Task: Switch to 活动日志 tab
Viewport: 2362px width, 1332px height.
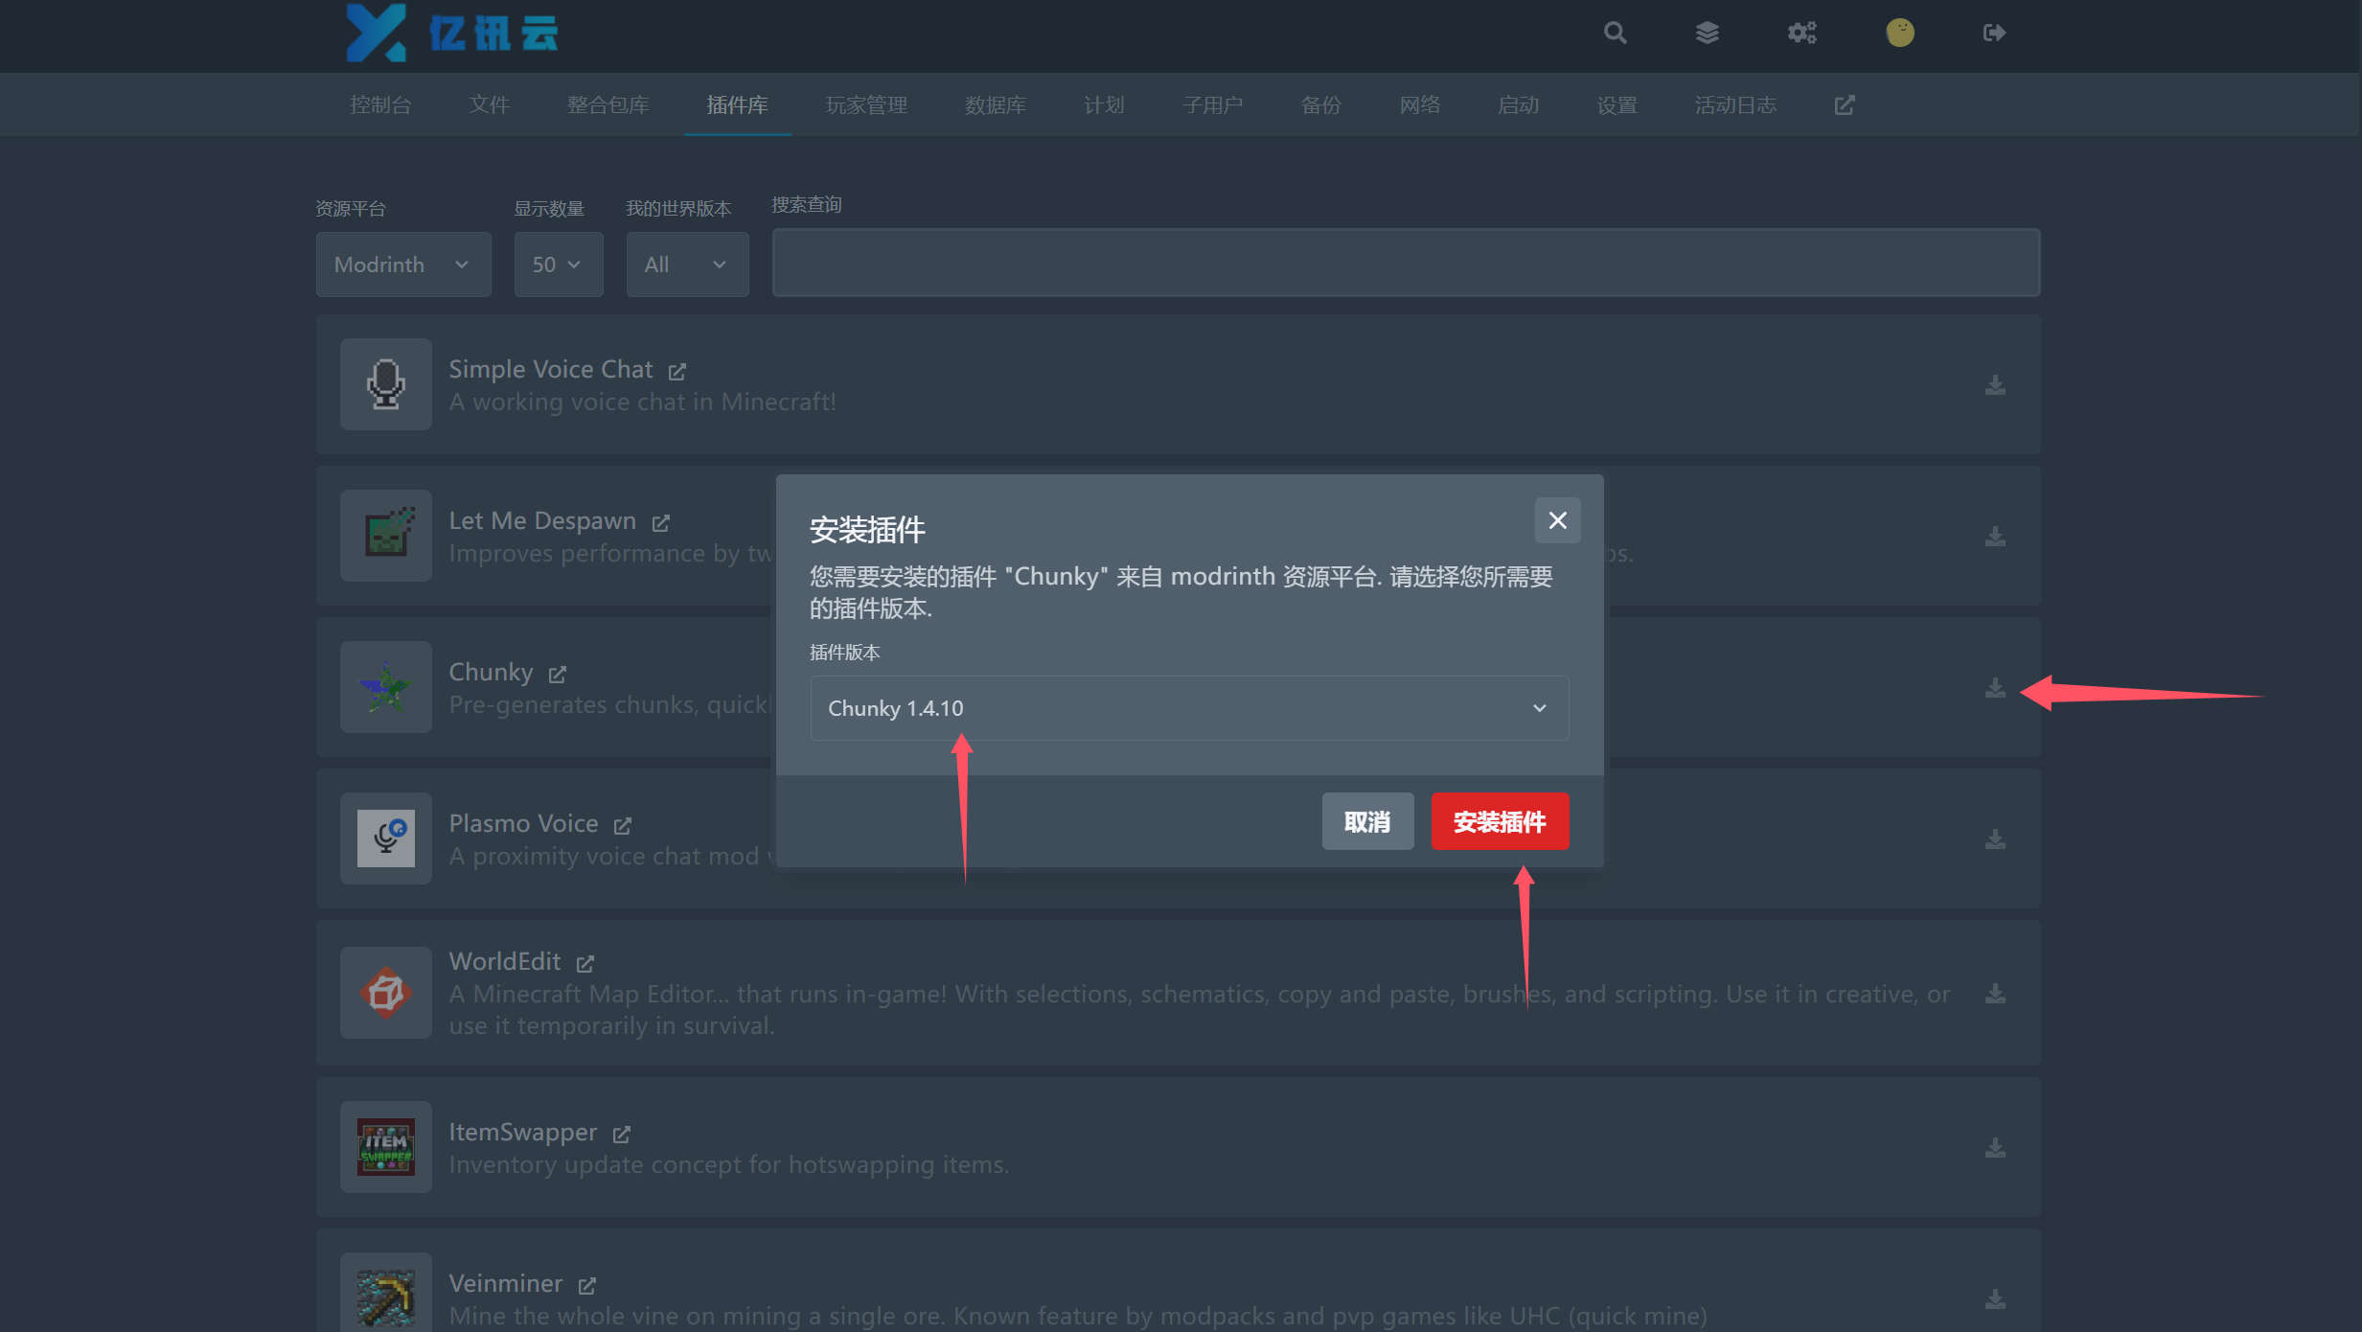Action: click(1735, 105)
